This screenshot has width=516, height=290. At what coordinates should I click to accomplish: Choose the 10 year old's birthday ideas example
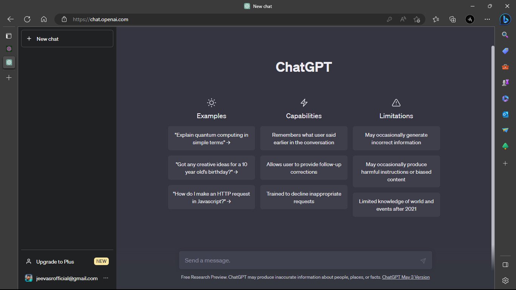(x=212, y=168)
